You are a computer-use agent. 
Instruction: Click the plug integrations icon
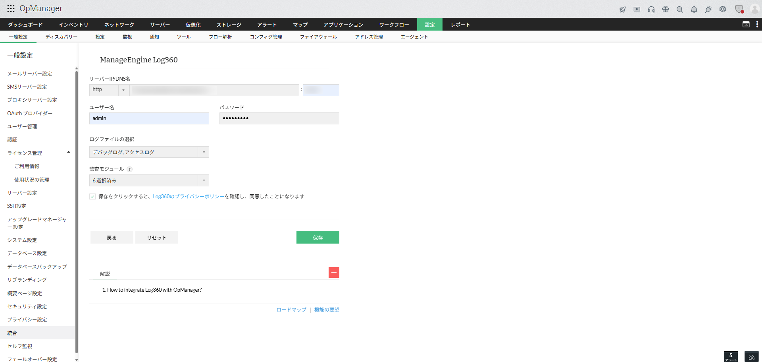point(708,10)
